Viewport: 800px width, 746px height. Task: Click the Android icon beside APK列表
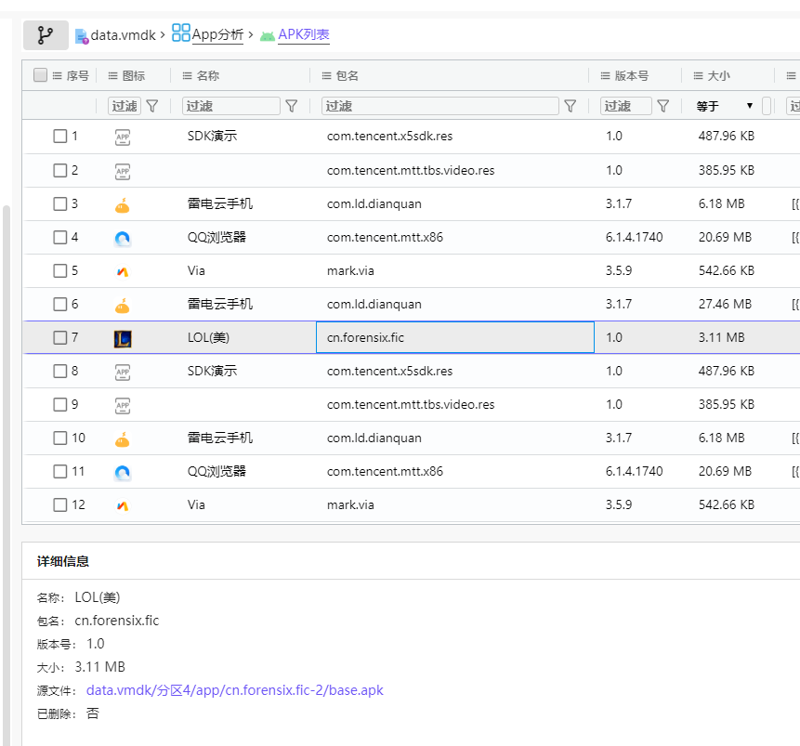[268, 35]
